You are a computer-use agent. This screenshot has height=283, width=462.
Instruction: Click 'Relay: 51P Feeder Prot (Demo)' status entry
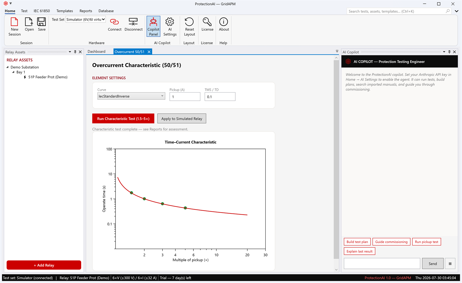(x=84, y=278)
